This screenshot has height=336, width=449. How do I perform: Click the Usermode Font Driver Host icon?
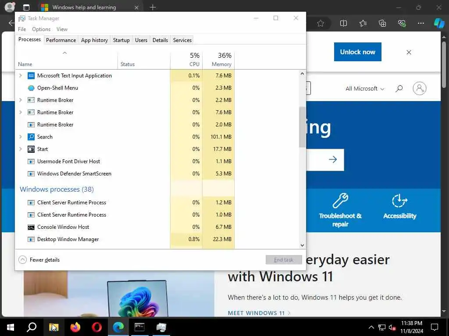coord(31,161)
